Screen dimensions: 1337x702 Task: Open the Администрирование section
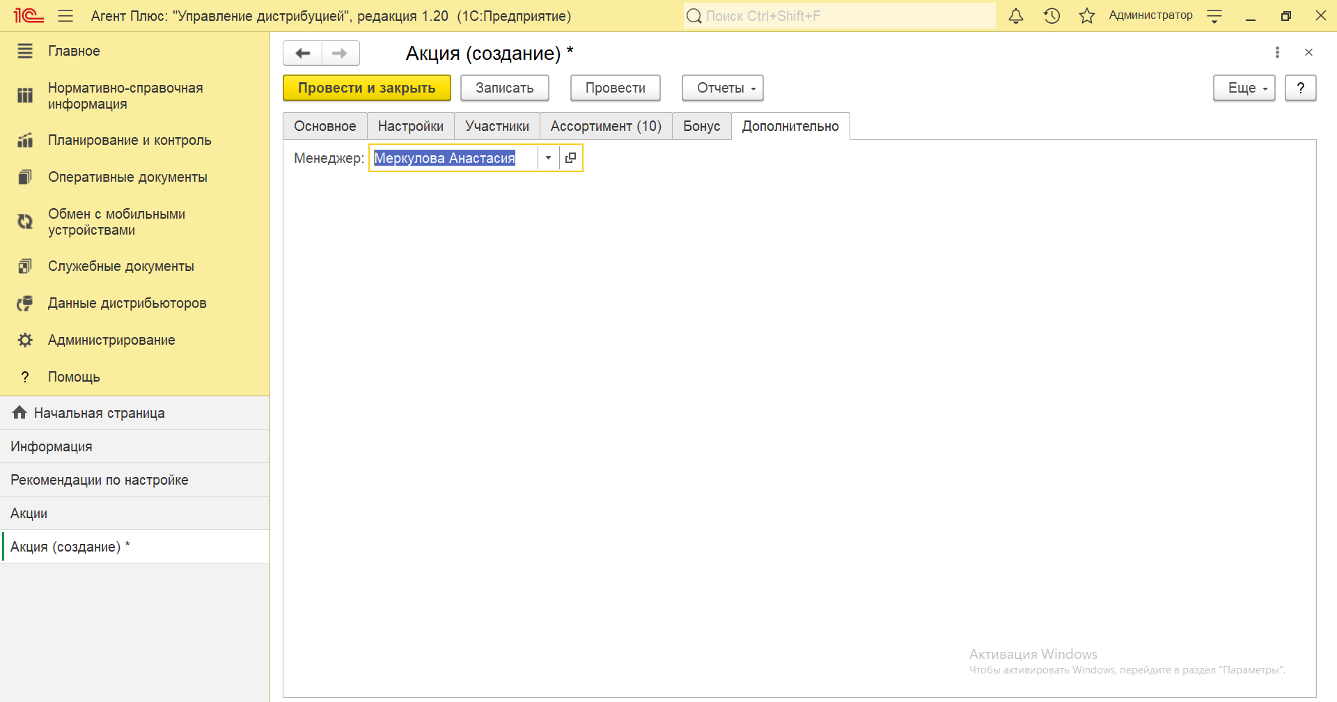coord(111,340)
